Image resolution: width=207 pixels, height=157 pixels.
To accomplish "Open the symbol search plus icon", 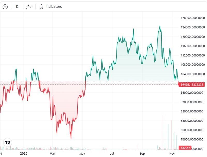I will tap(5, 6).
